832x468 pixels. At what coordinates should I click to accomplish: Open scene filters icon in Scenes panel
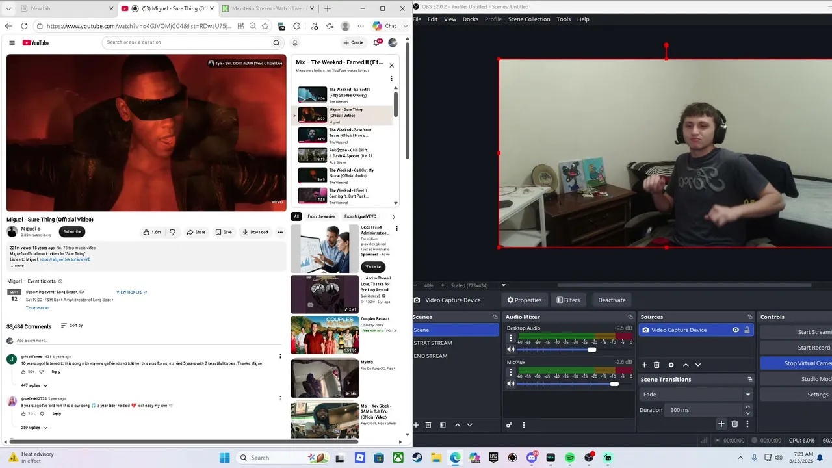click(x=443, y=425)
